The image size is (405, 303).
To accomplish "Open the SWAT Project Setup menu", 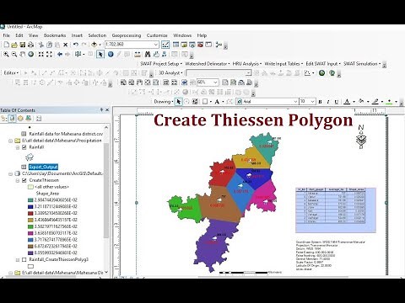I will pyautogui.click(x=161, y=64).
